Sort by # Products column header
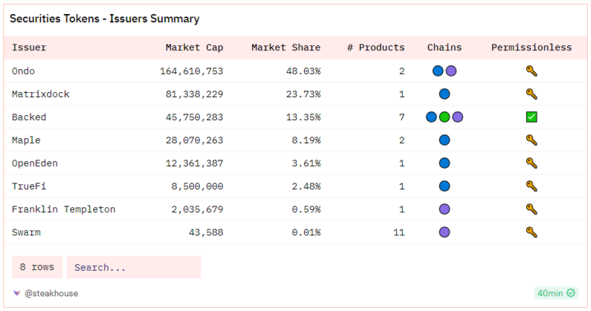 point(375,48)
